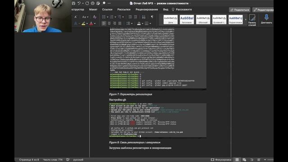Click the Print icon in title bar
288x162 pixels.
pos(93,3)
